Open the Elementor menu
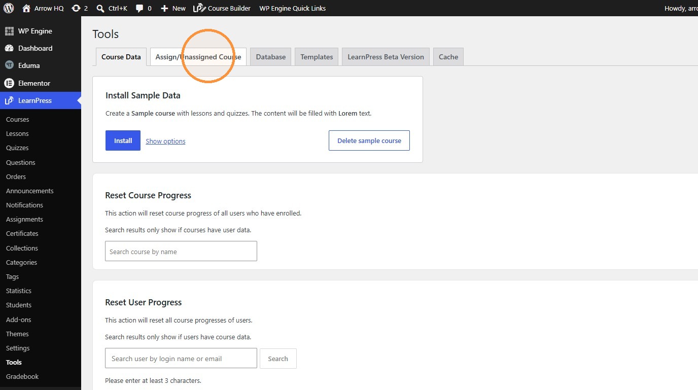 (34, 83)
